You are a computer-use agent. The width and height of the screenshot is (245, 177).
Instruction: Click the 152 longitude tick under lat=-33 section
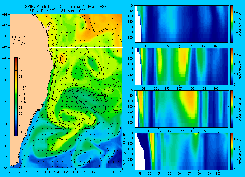click(x=139, y=173)
